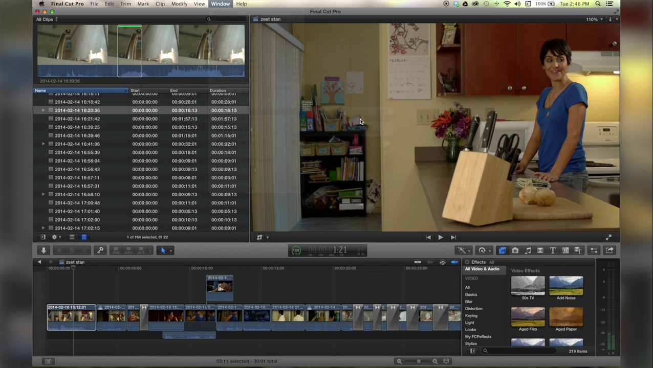Open the Titles Browser T icon
The image size is (653, 368).
[x=553, y=250]
